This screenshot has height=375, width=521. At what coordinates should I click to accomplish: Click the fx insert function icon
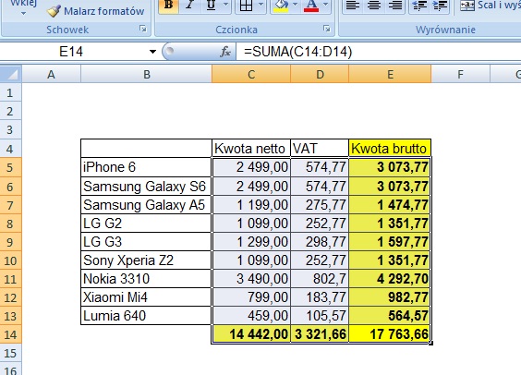coord(225,52)
